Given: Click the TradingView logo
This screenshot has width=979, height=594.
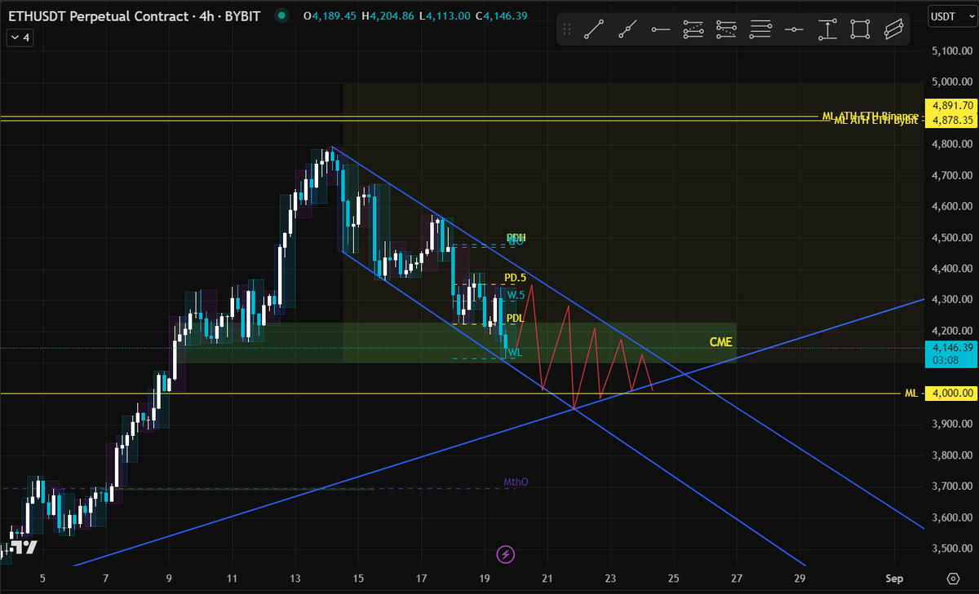Looking at the screenshot, I should (x=24, y=547).
